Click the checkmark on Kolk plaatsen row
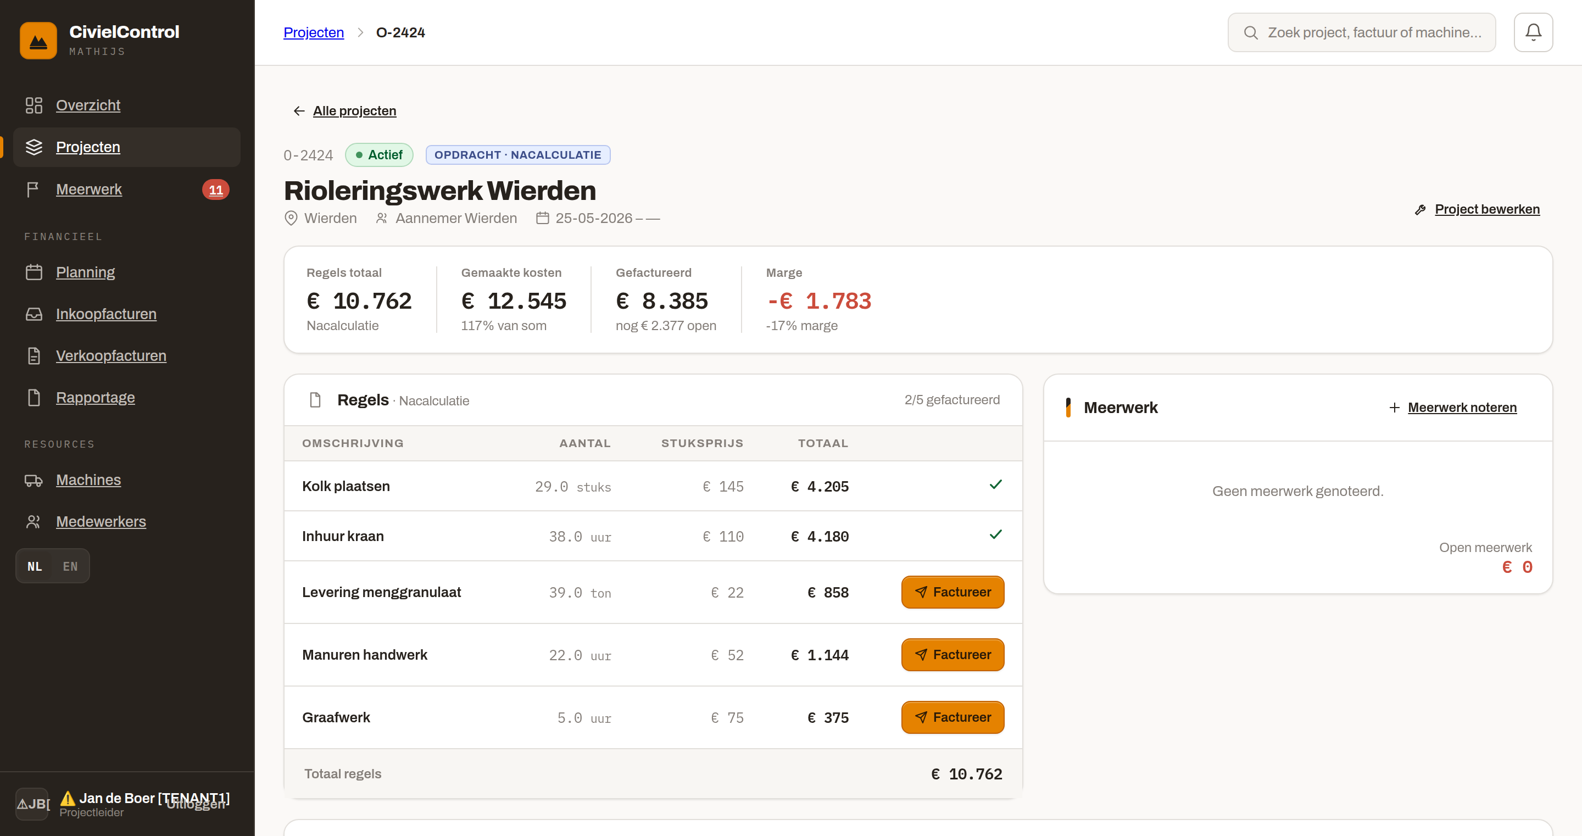 tap(995, 484)
